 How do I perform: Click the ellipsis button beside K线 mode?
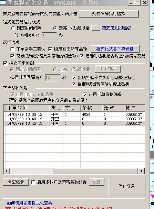[x=96, y=28]
